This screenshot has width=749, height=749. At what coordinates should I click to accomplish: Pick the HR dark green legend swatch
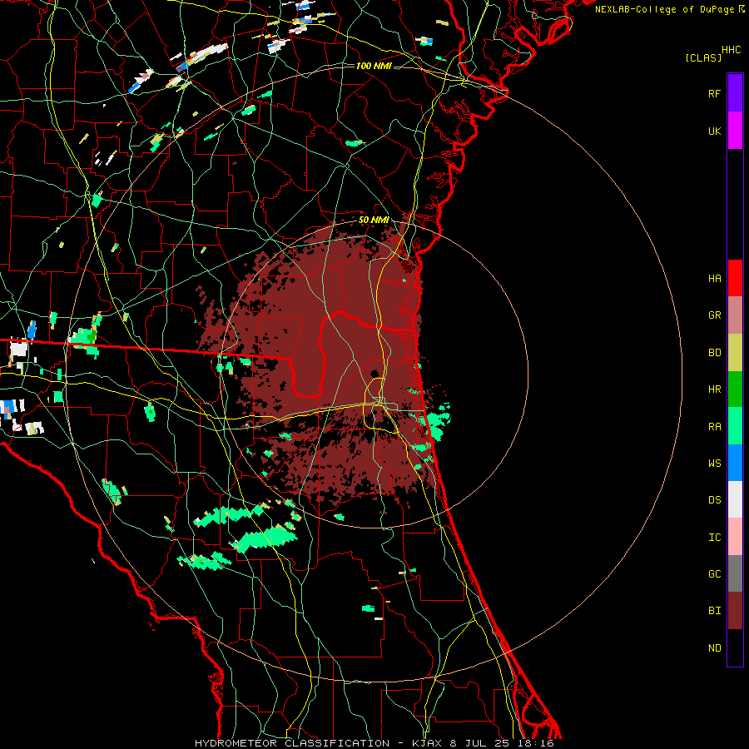pyautogui.click(x=735, y=389)
